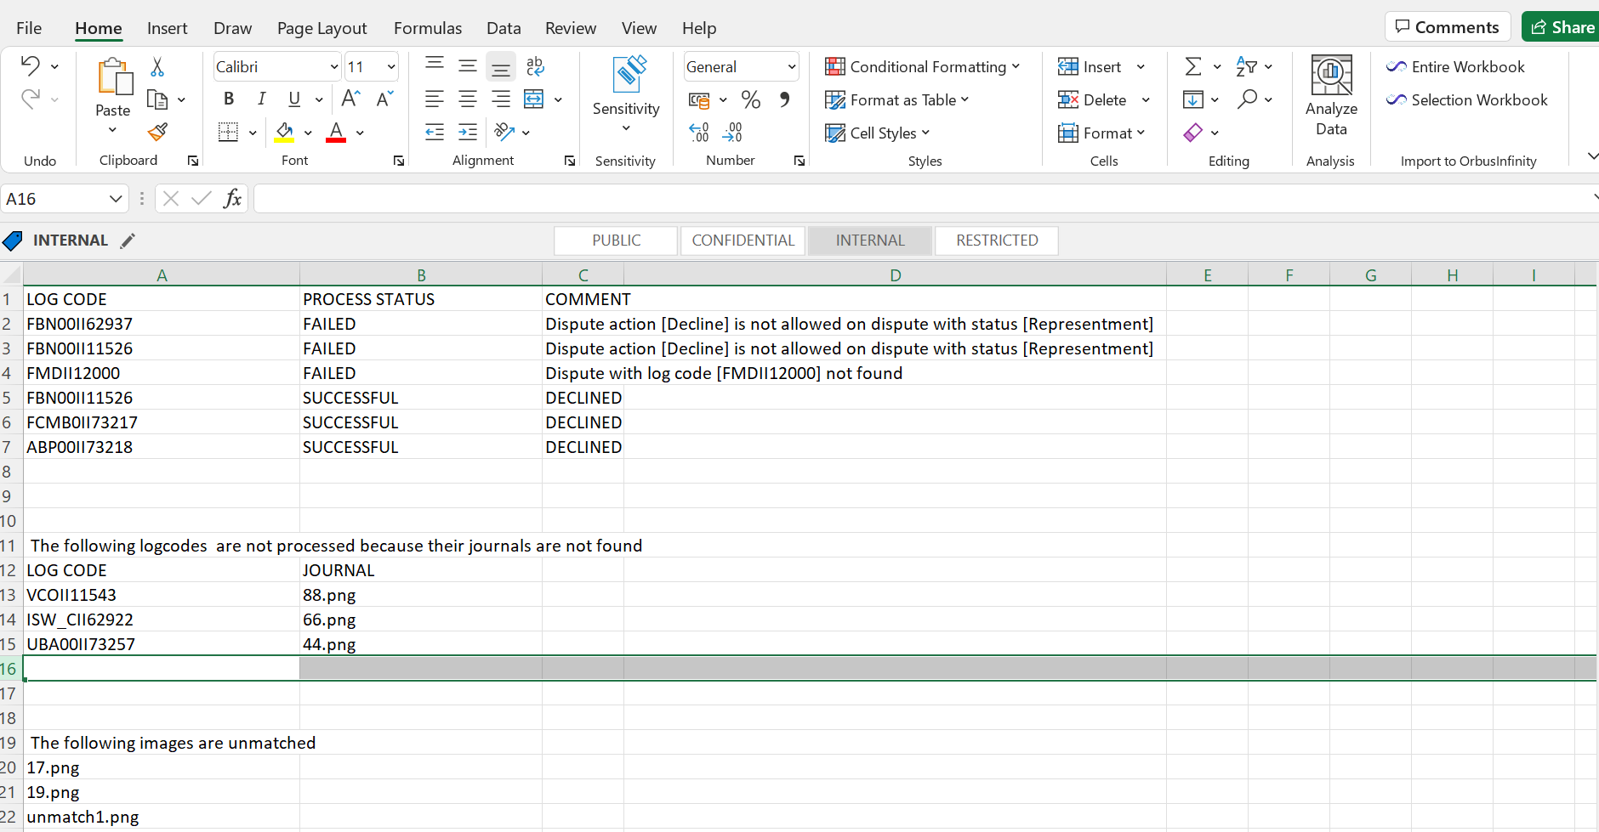Open Analyze Data tool

coord(1331,95)
